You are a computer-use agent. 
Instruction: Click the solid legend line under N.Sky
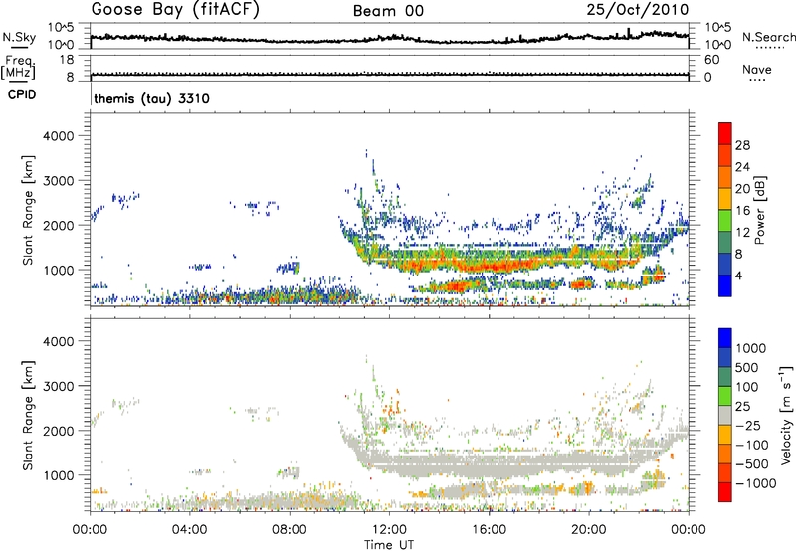pyautogui.click(x=19, y=47)
